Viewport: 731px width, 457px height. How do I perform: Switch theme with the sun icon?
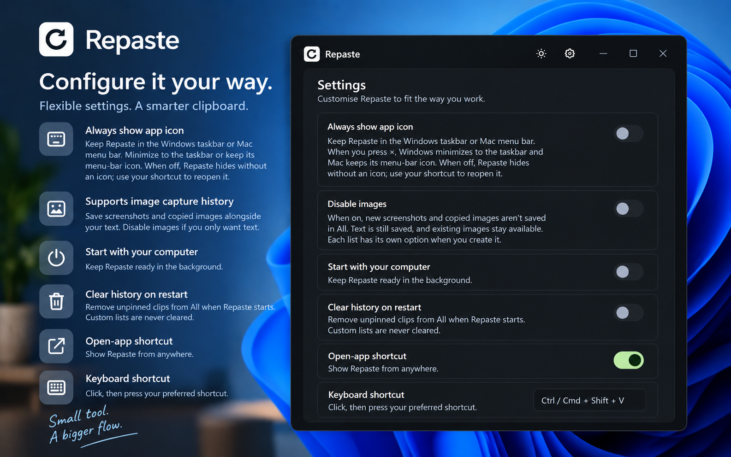(541, 53)
